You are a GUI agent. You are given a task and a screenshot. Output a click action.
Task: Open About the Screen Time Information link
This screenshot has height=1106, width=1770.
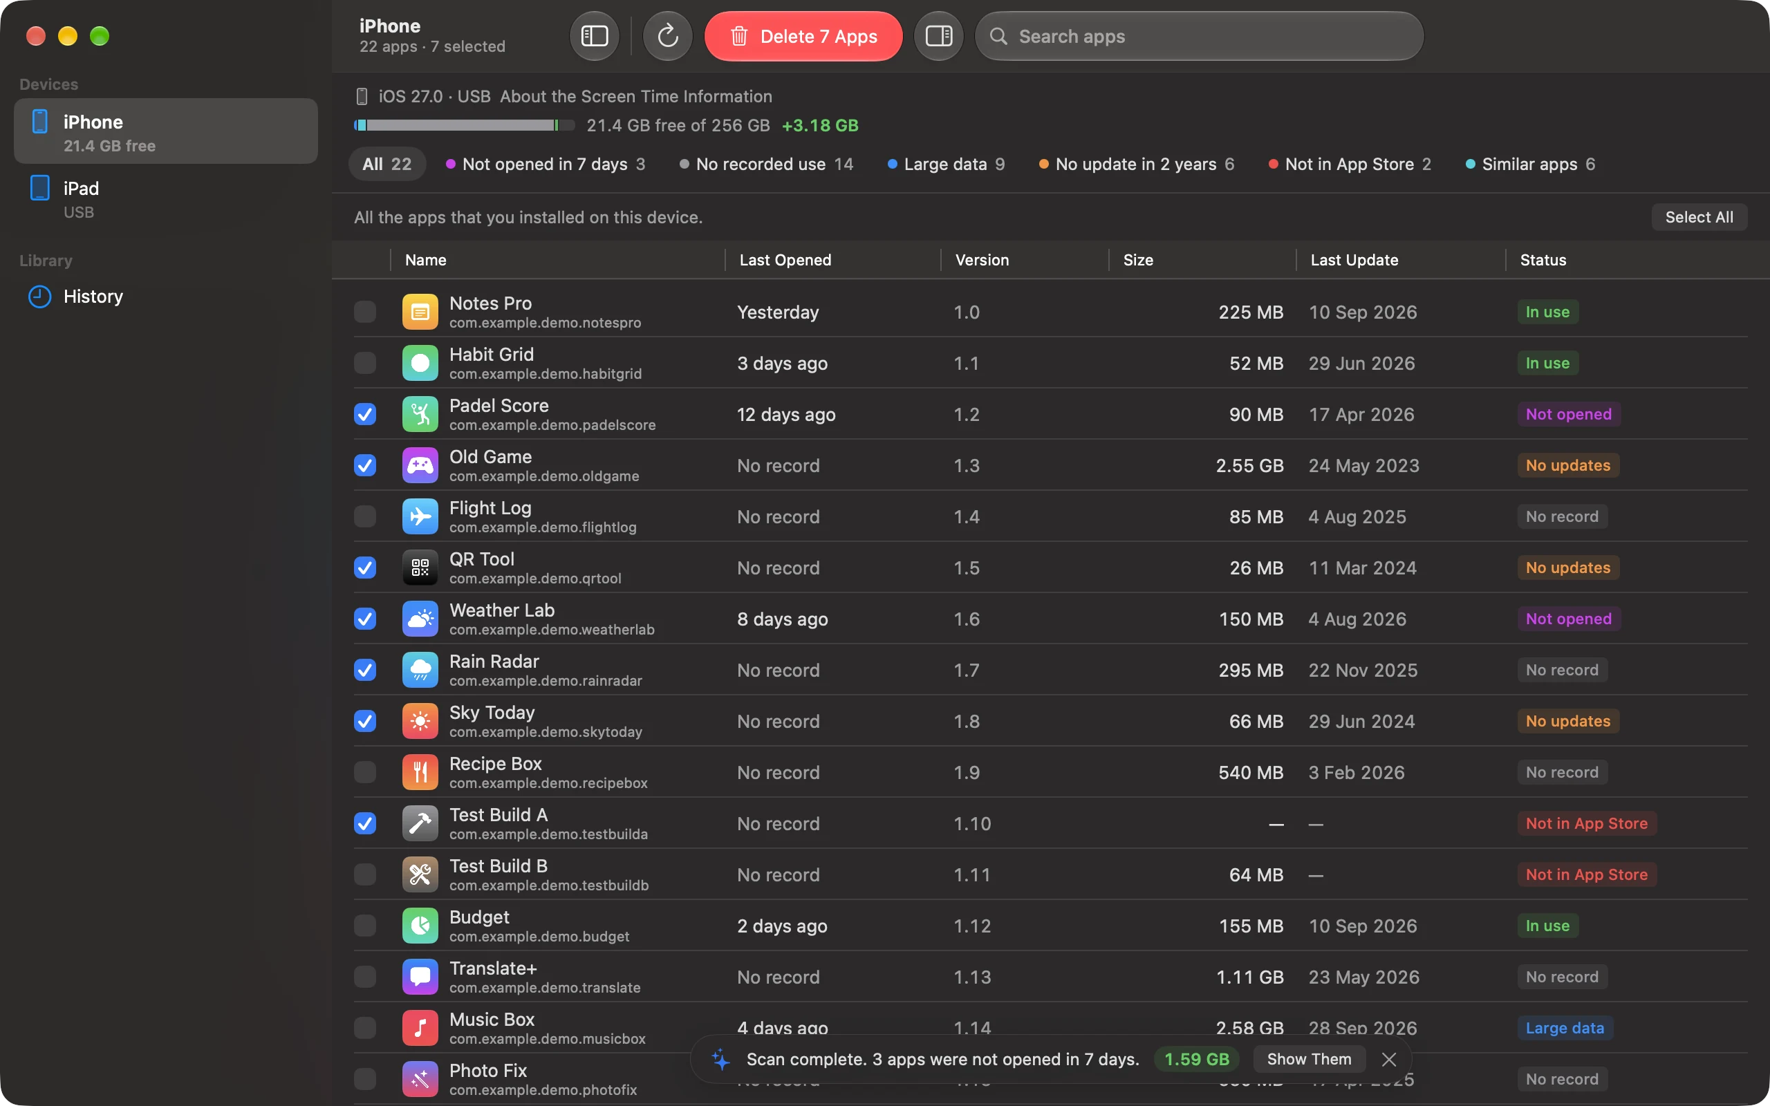[x=635, y=97]
